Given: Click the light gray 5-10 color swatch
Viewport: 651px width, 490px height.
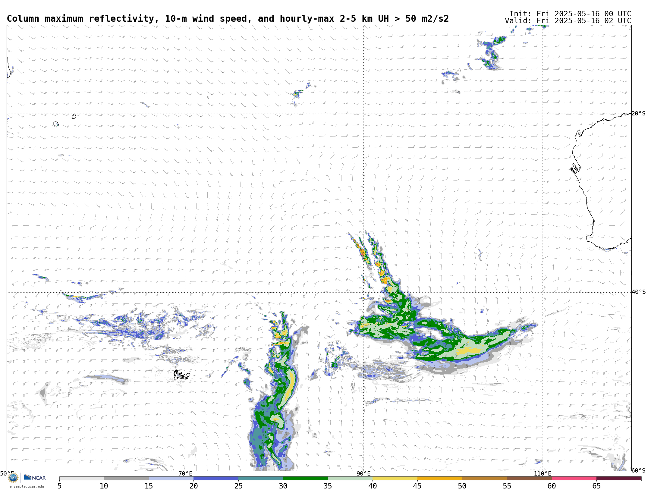Looking at the screenshot, I should coord(82,479).
